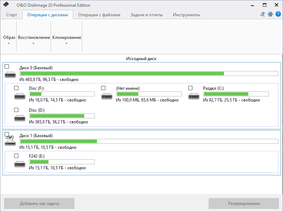The height and width of the screenshot is (212, 283).
Task: Click text Из 465,8 ГБ, 96,3 ГБ - свободно
Action: click(x=49, y=79)
